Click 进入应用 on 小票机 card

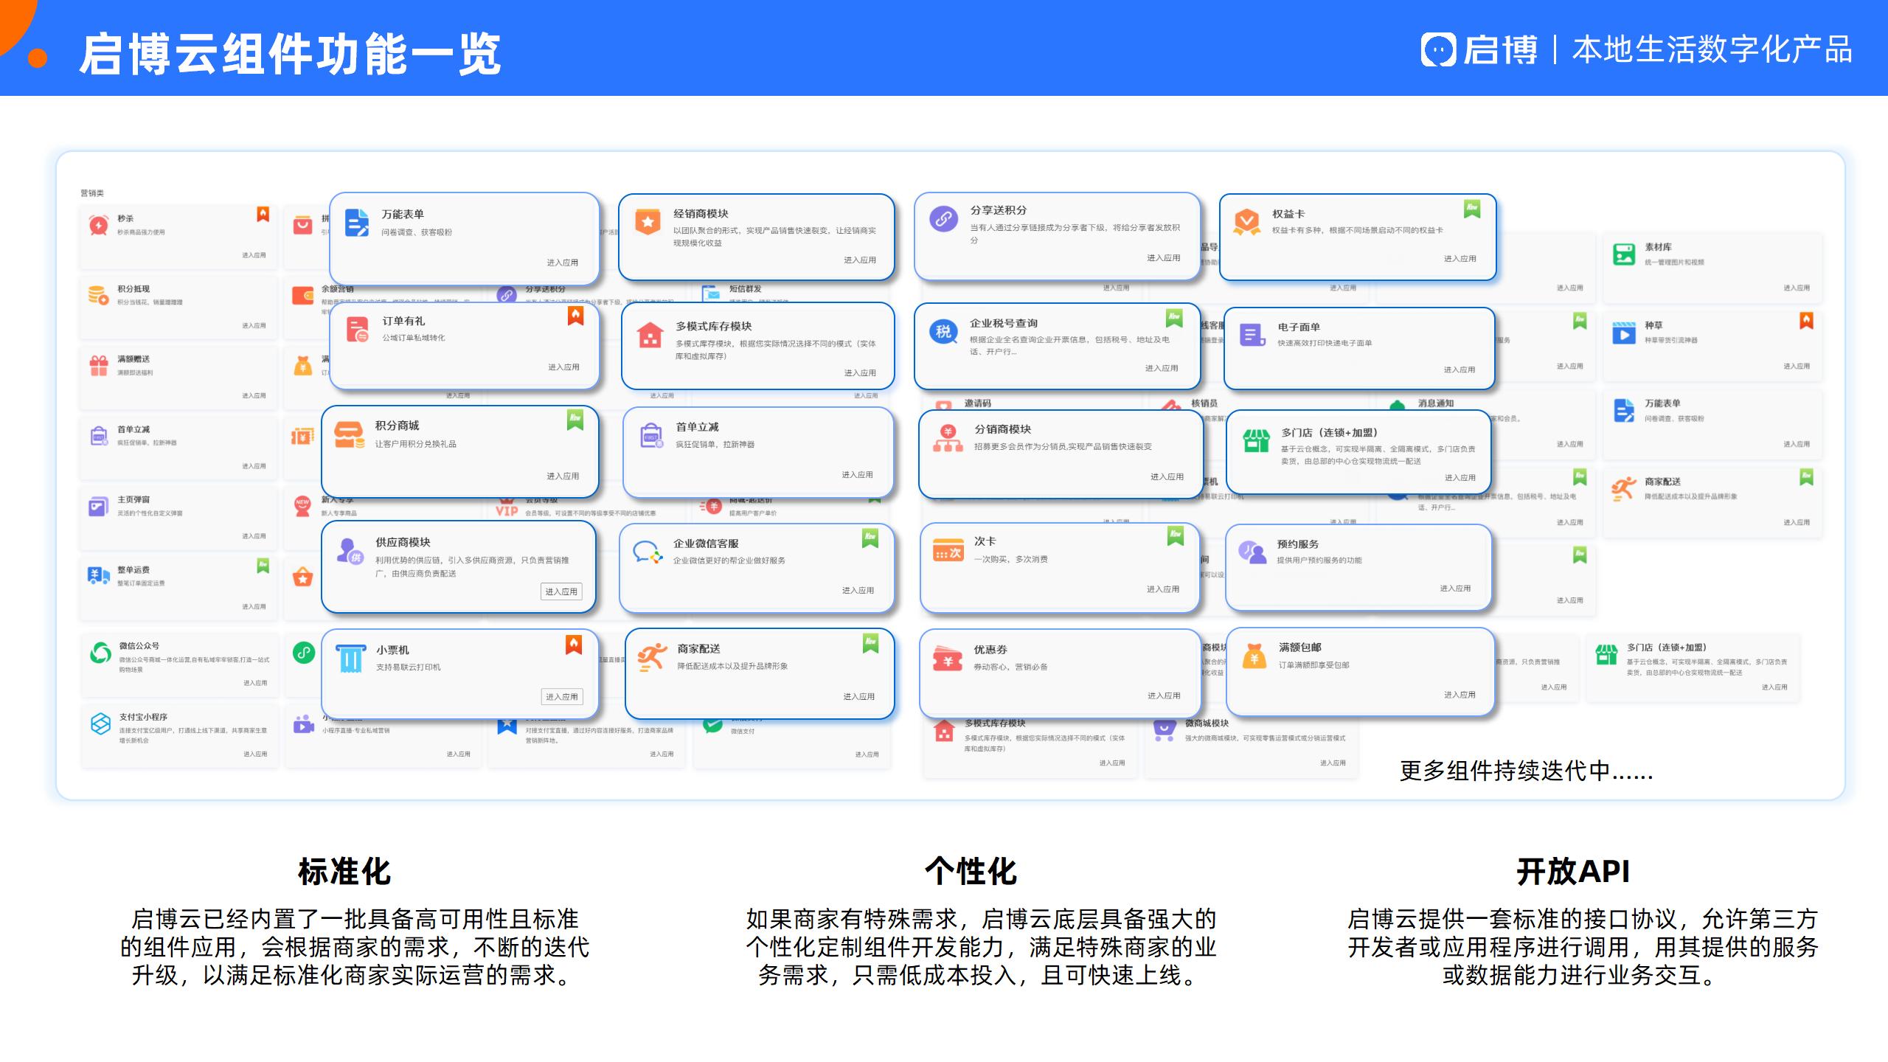click(562, 697)
